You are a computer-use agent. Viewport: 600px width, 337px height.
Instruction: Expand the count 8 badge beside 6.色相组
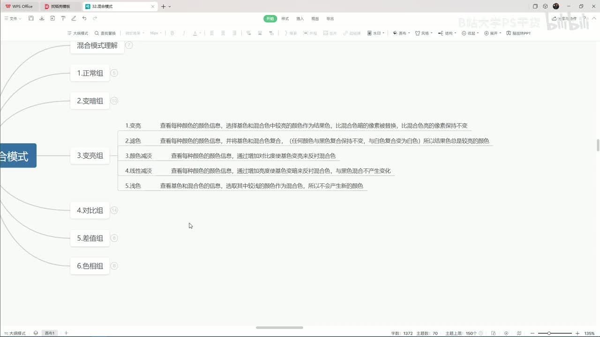114,266
